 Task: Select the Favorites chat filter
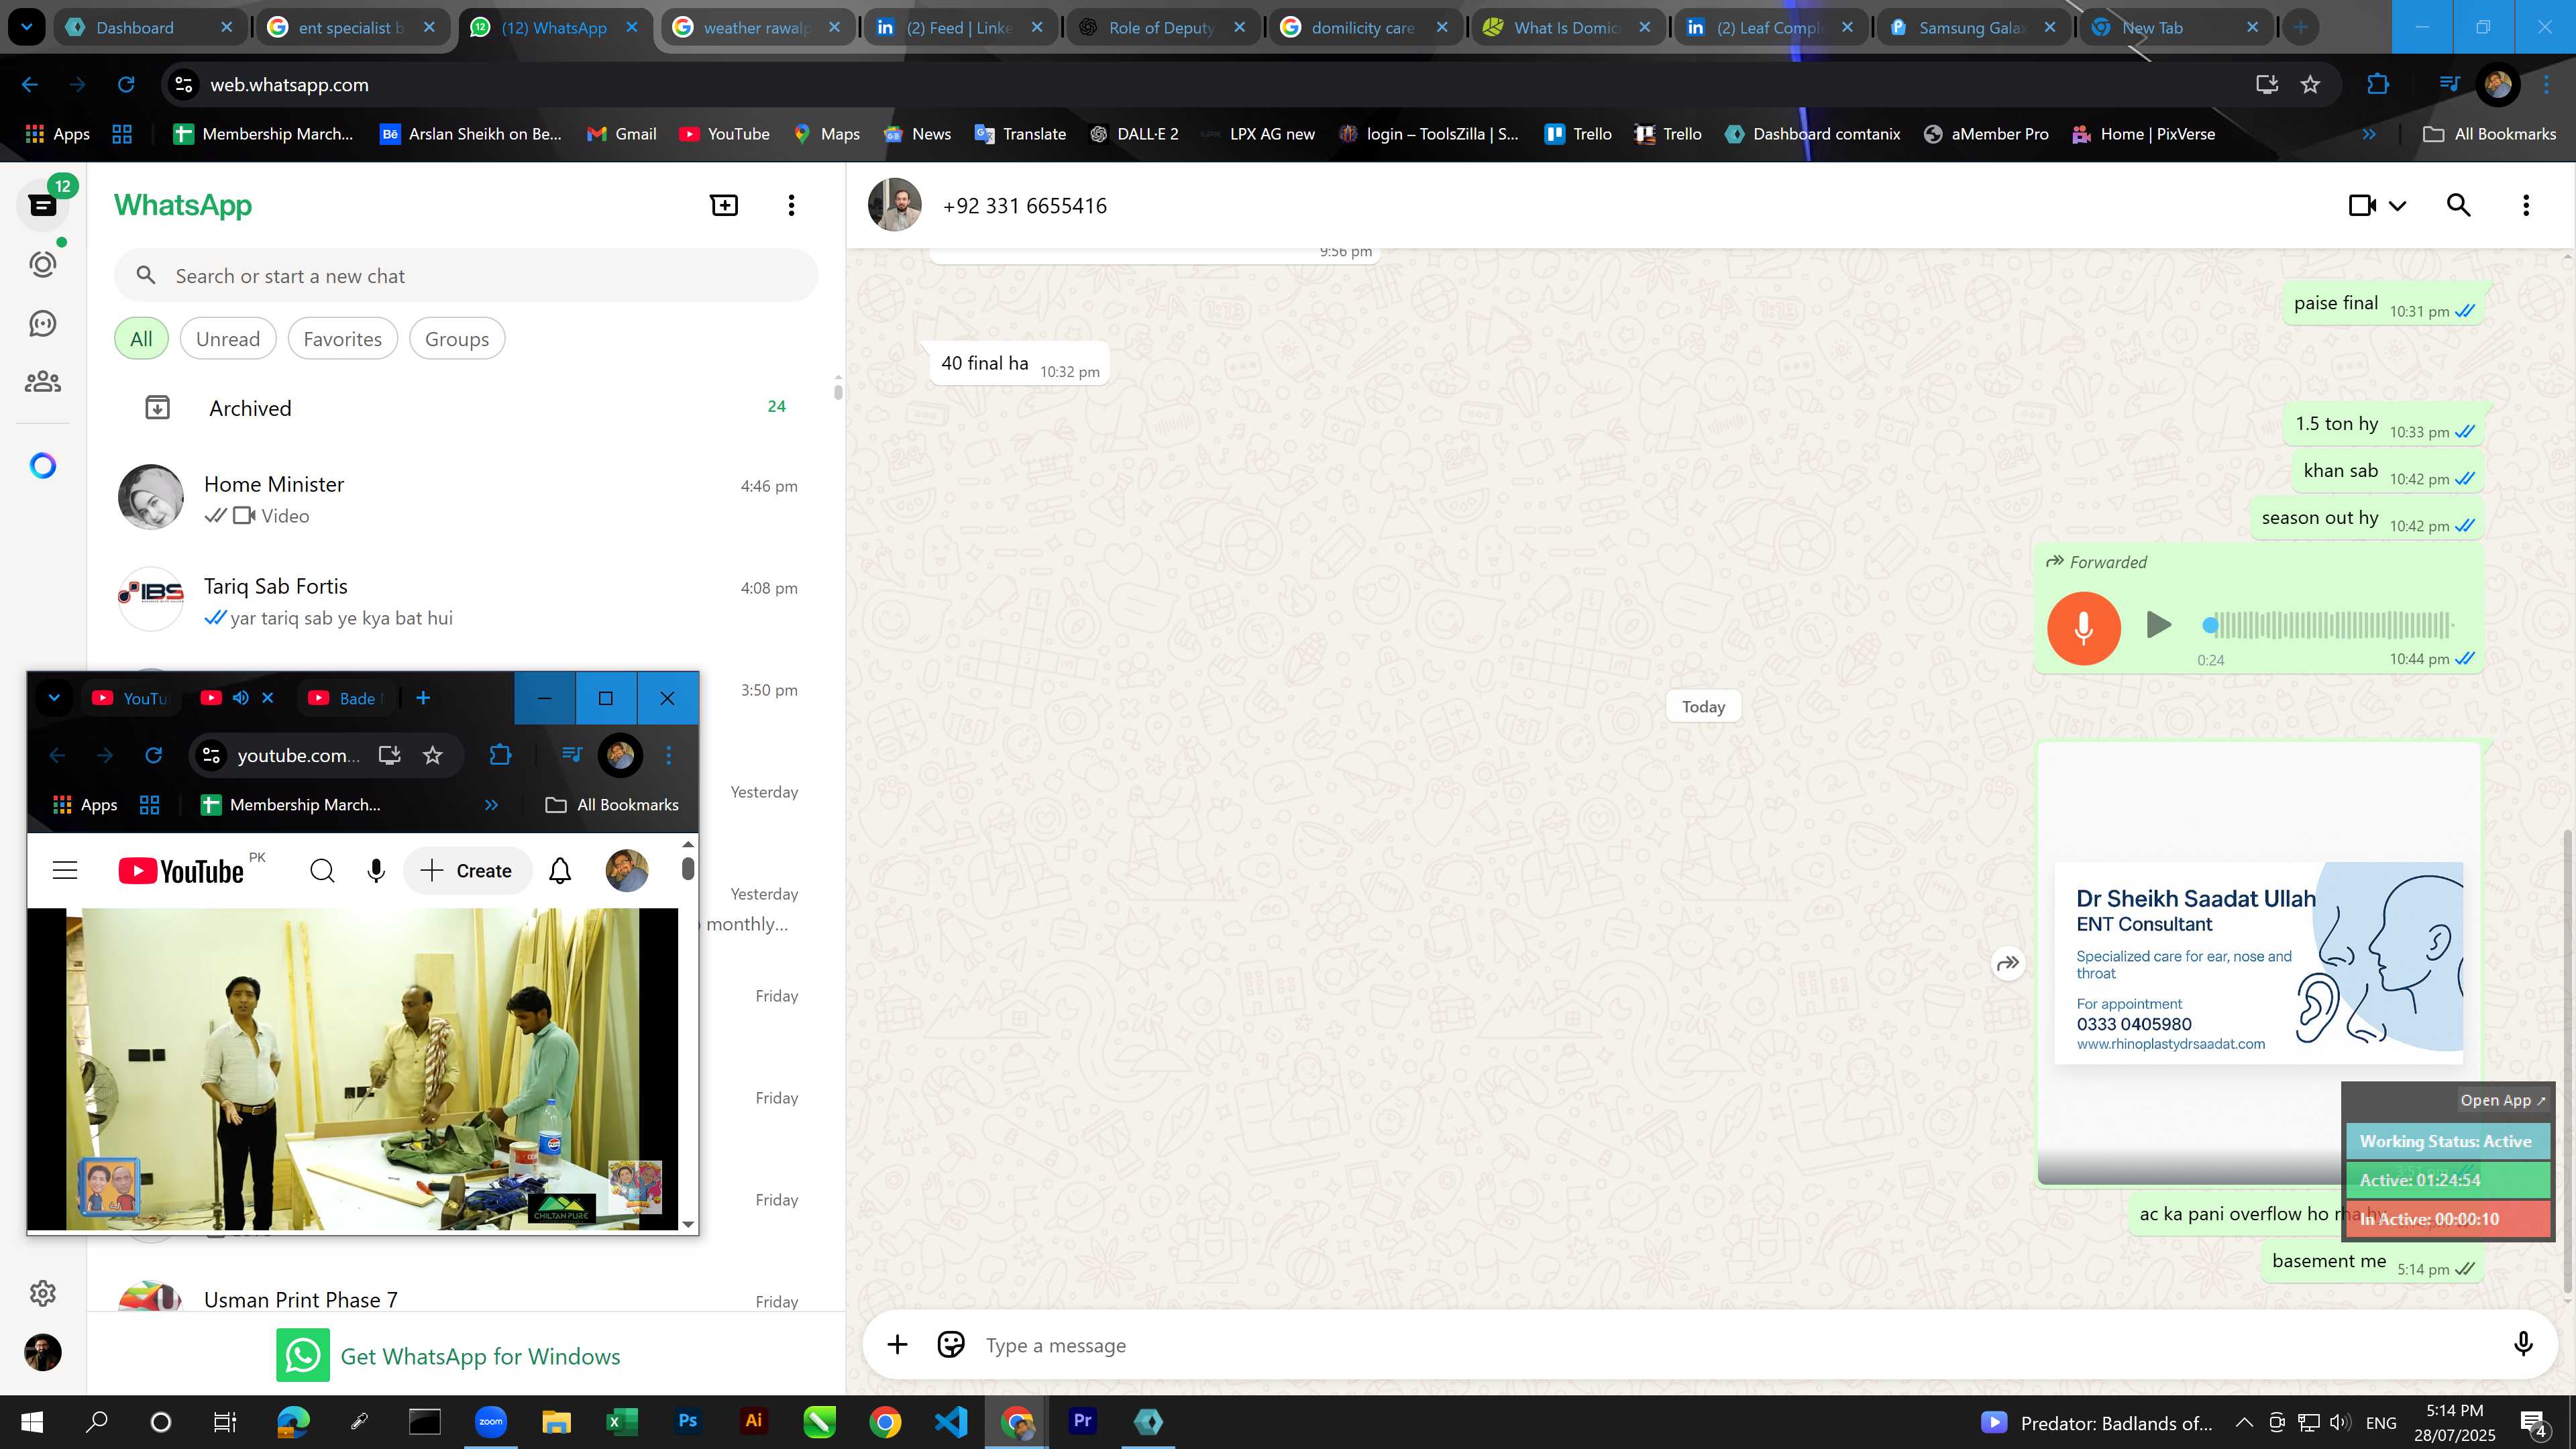click(x=342, y=339)
